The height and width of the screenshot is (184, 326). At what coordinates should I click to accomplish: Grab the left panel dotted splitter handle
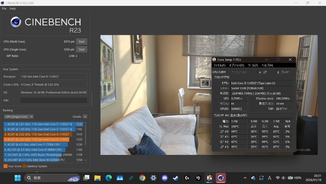tap(92, 99)
